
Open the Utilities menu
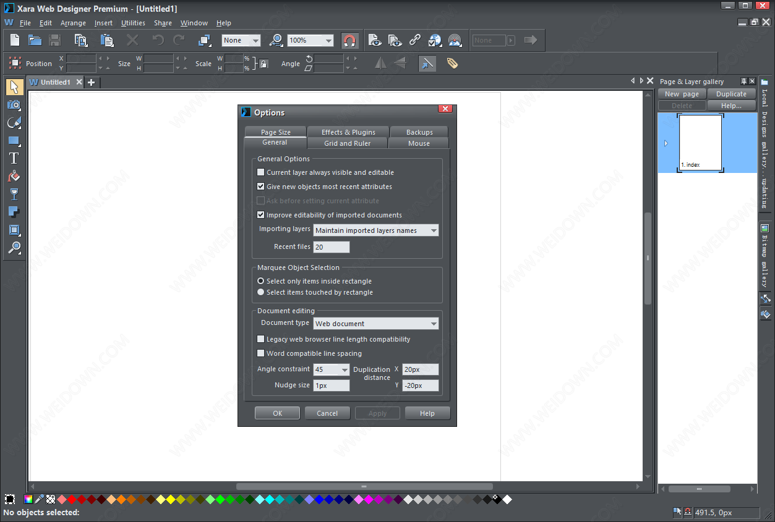133,23
